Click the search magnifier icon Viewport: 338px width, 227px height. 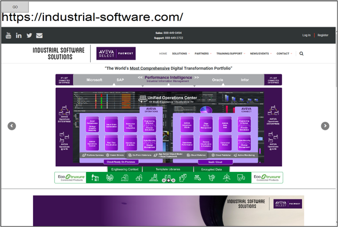coord(302,53)
